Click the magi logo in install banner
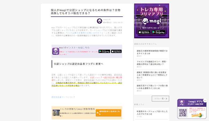The height and width of the screenshot is (121, 209). coord(55,51)
